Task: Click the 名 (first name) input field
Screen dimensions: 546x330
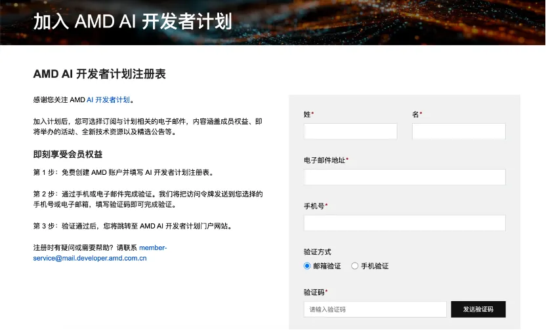Action: point(459,132)
